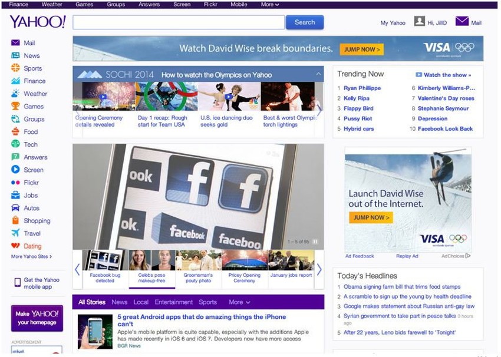Click the Watch the show video icon
Image resolution: width=501 pixels, height=357 pixels.
418,75
